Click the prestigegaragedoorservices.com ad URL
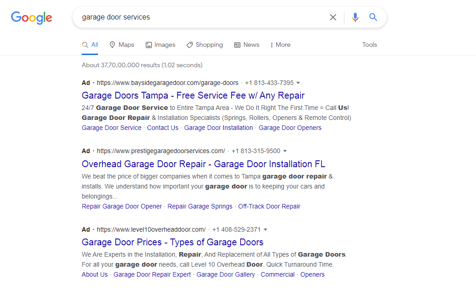Screen dimensions: 476x288 (161, 151)
